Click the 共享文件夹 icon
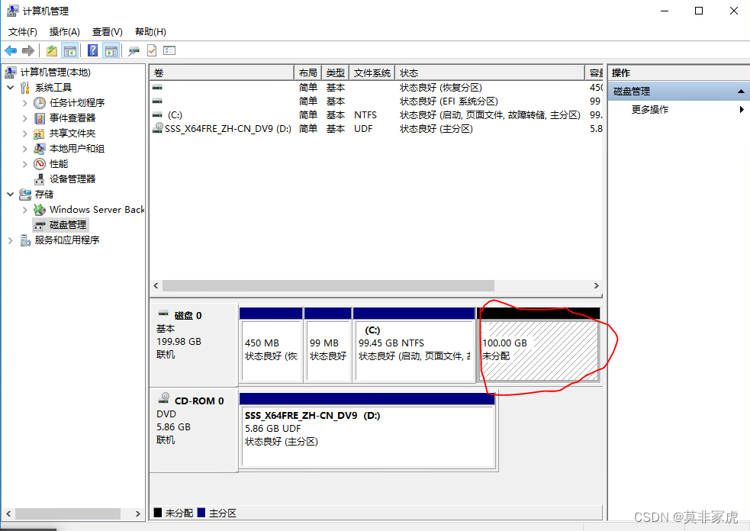The width and height of the screenshot is (750, 531). pos(40,134)
